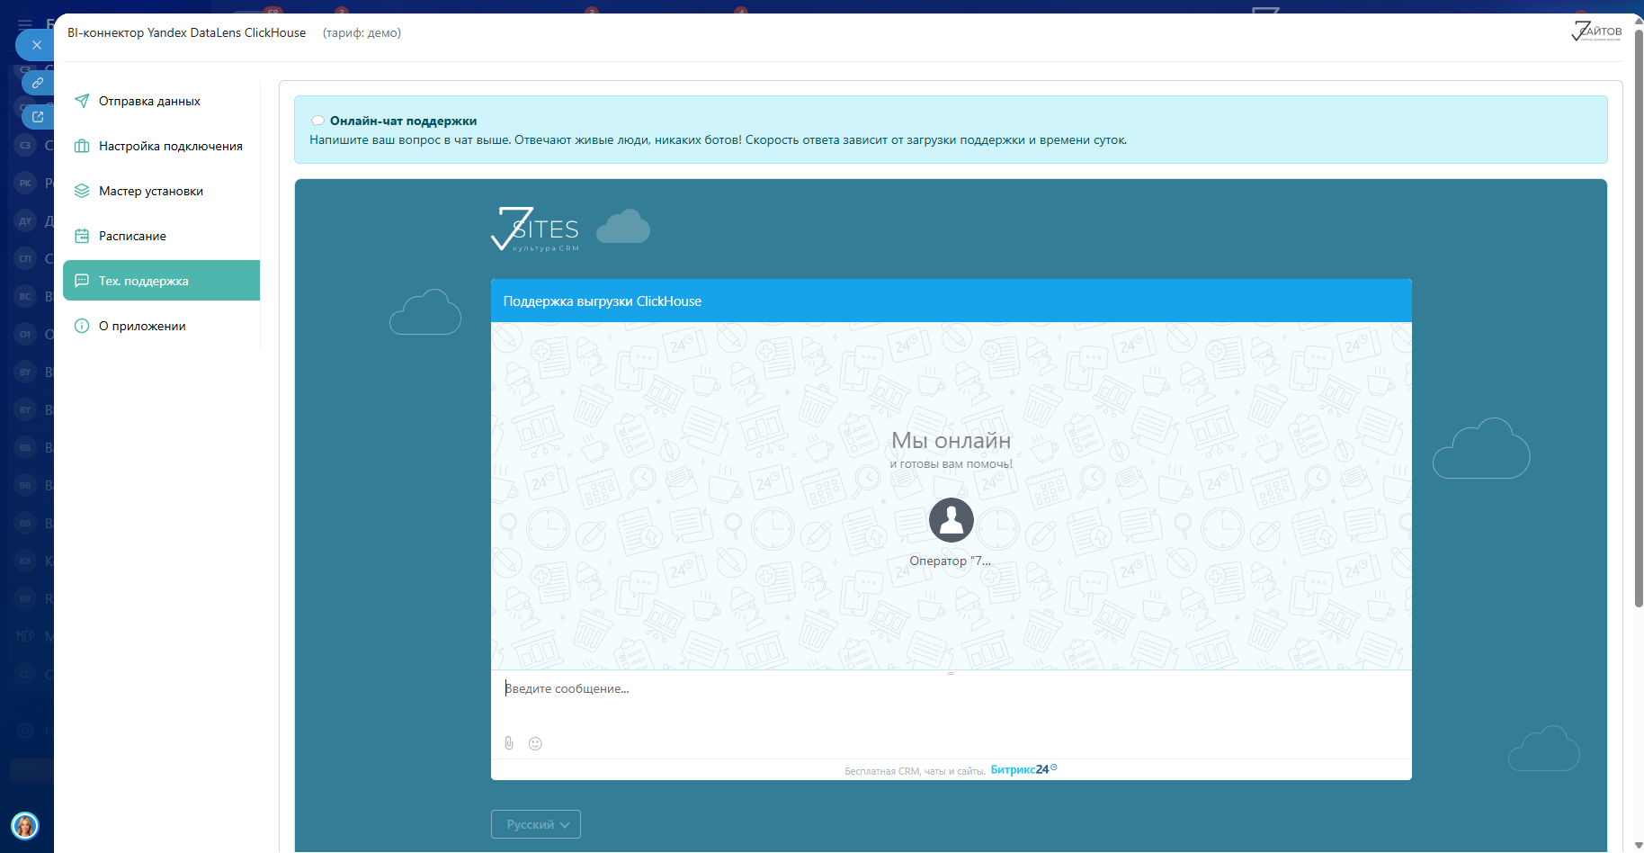This screenshot has width=1644, height=853.
Task: Open the СП item in the background sidebar
Action: click(25, 259)
